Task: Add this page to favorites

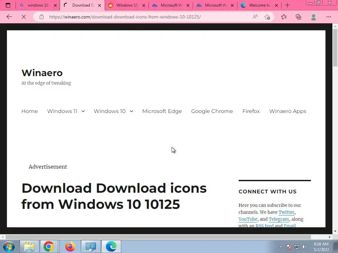Action: click(267, 17)
